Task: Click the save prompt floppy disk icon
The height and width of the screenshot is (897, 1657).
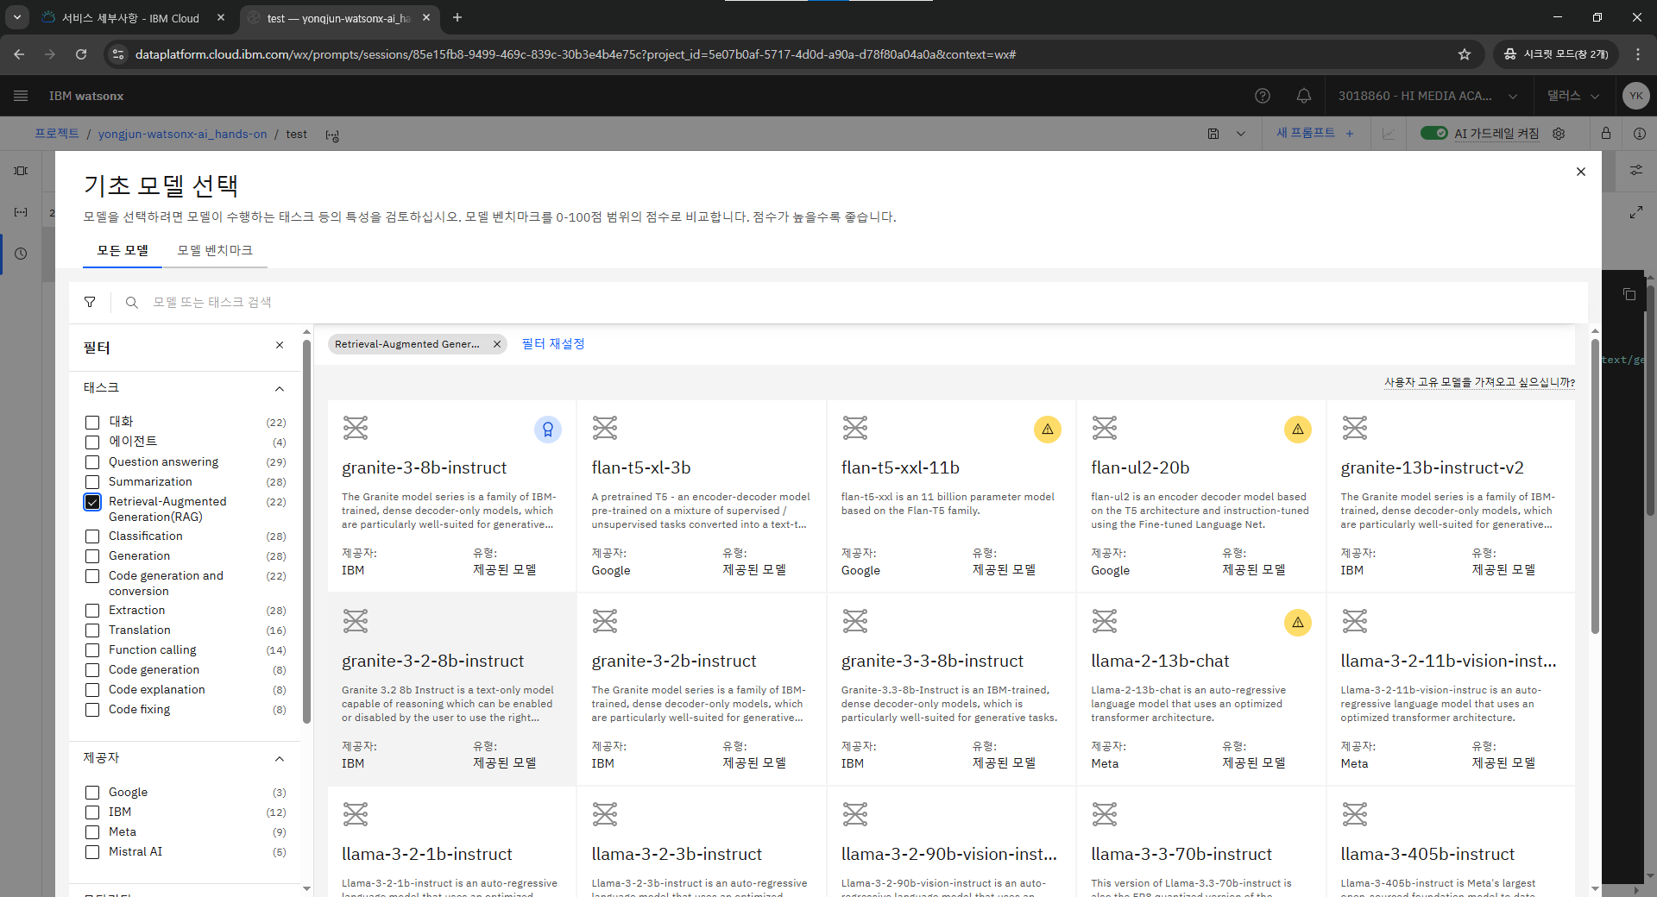Action: point(1213,134)
